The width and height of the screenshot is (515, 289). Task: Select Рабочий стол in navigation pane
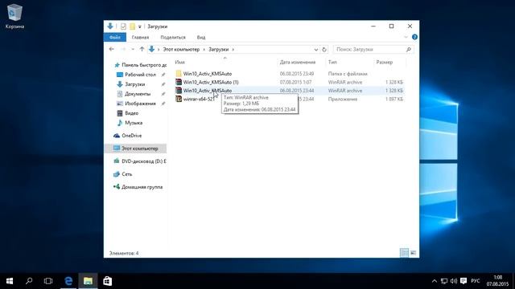140,75
